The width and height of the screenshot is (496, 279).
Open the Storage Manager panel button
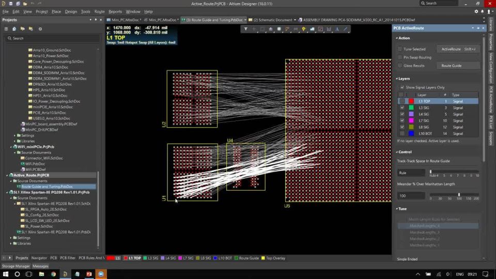pyautogui.click(x=16, y=267)
